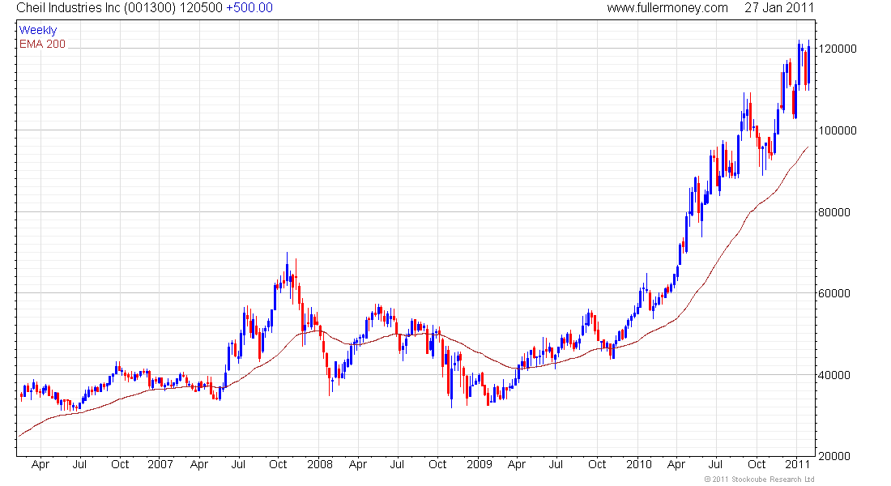
Task: Select the 'EMA 200' legend label
Action: (43, 44)
